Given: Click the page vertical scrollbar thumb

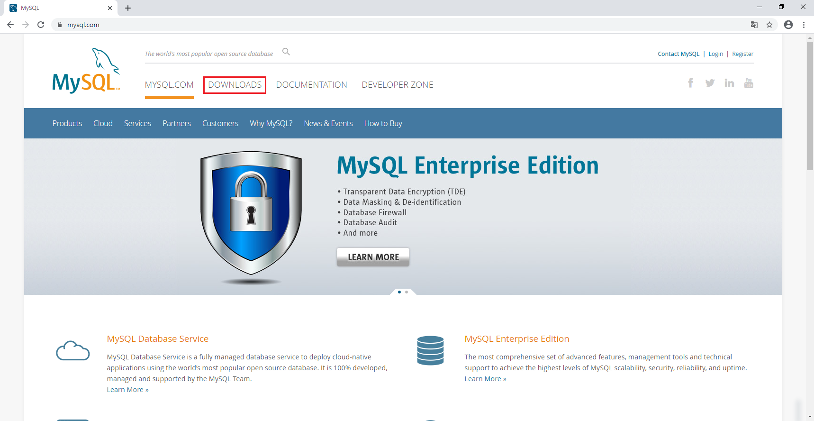Looking at the screenshot, I should pos(810,106).
